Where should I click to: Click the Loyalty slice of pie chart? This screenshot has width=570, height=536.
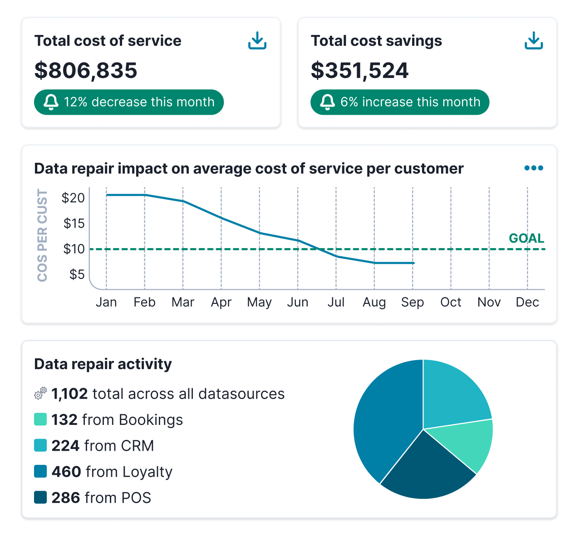pyautogui.click(x=386, y=422)
